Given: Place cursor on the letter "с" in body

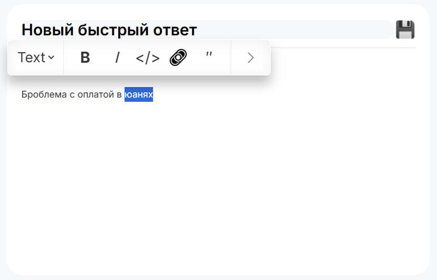Looking at the screenshot, I should [x=72, y=95].
